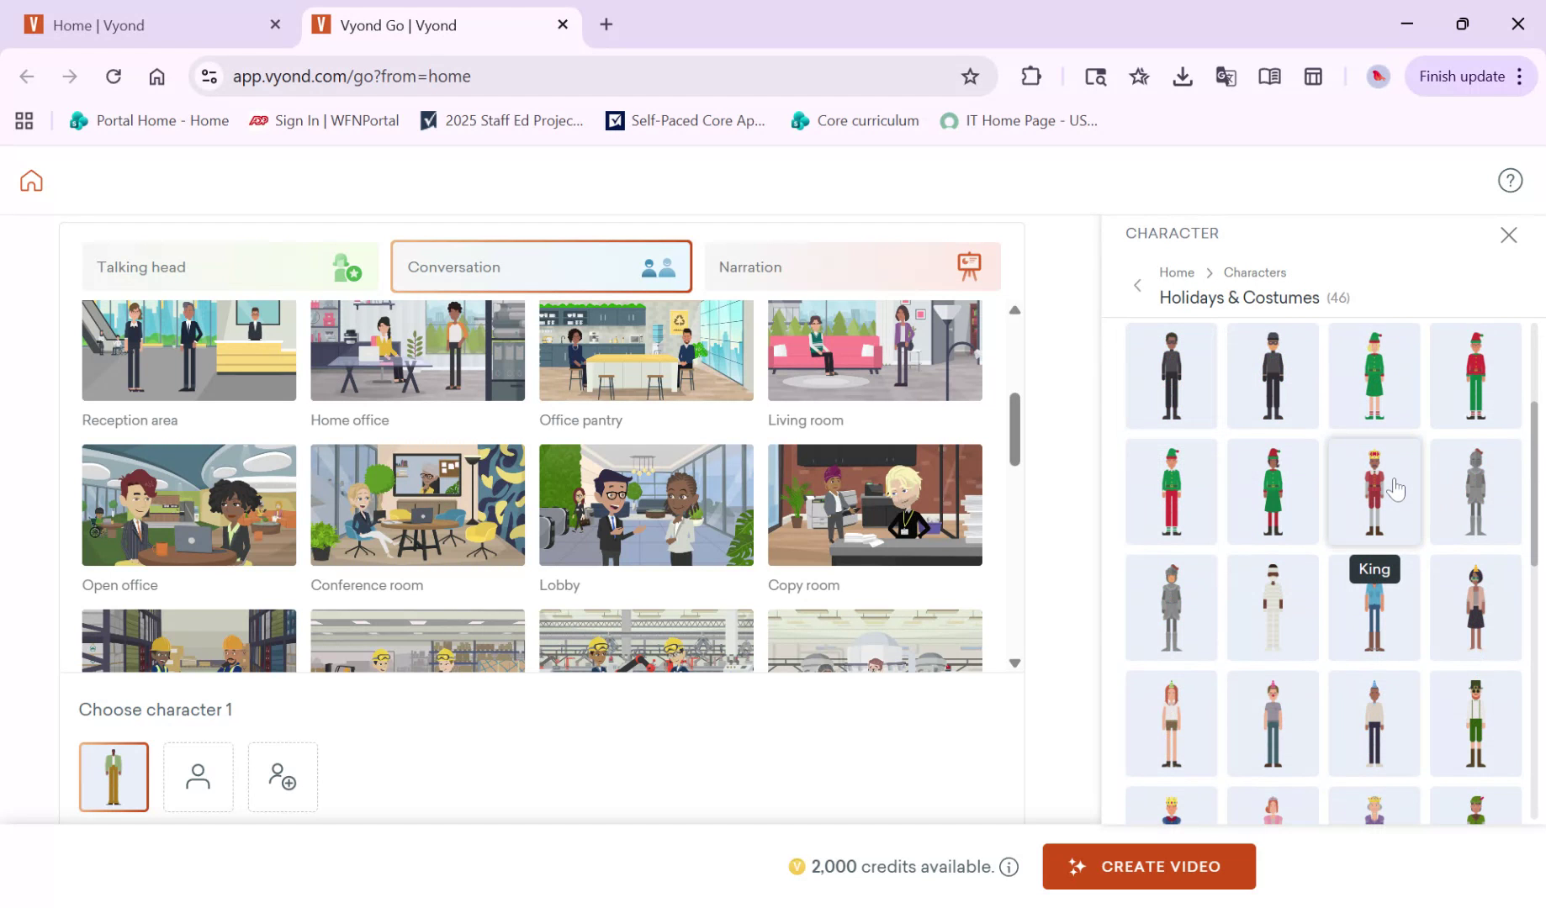Switch to the Conversation tab
Screen dimensions: 1546x908
point(541,267)
